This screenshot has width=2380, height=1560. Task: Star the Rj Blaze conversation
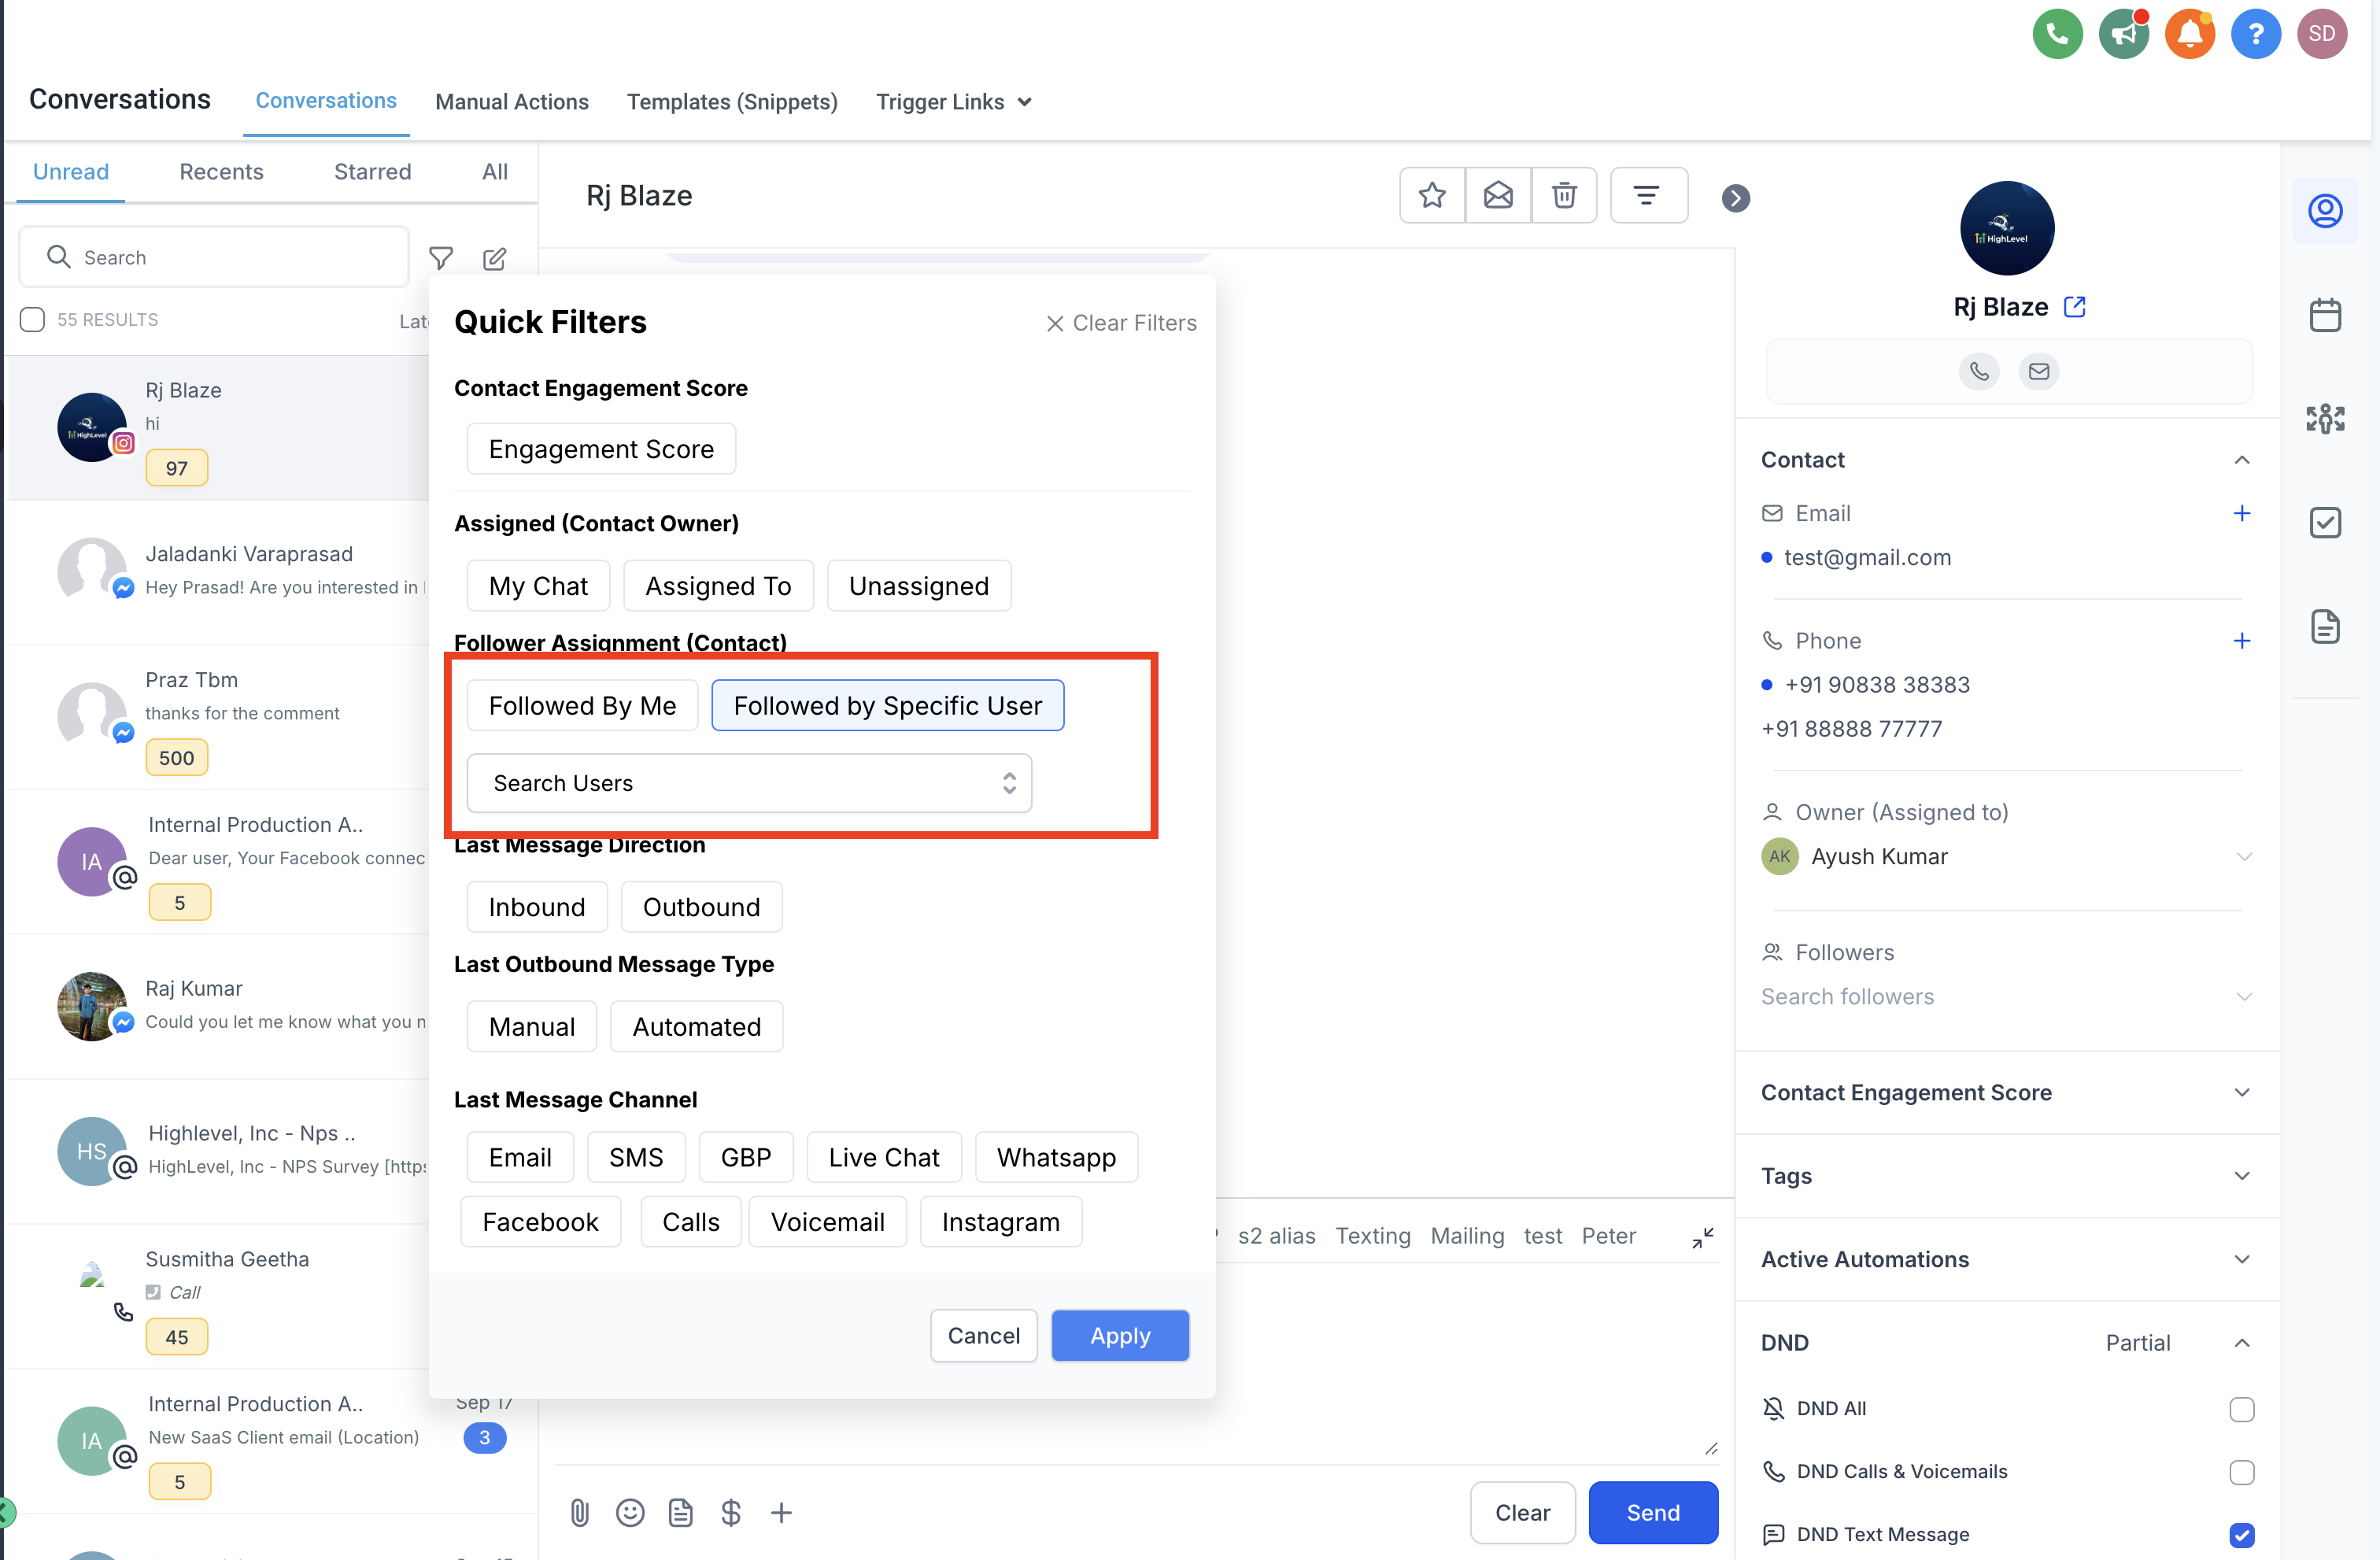[1431, 195]
